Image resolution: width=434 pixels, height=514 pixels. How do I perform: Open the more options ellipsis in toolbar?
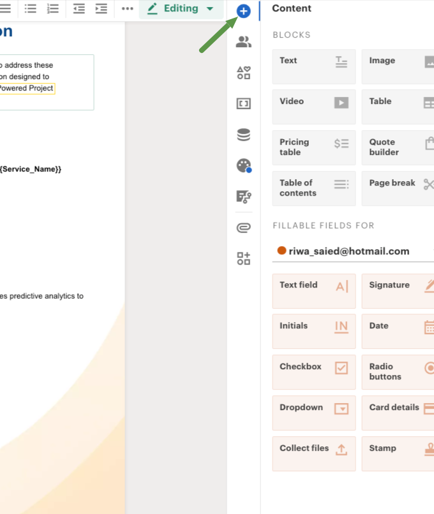[x=127, y=8]
